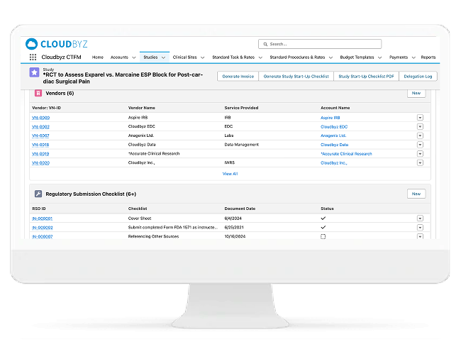Screen dimensions: 461x354
Task: Click Study Start-Up Checklist PDF button
Action: [x=366, y=77]
